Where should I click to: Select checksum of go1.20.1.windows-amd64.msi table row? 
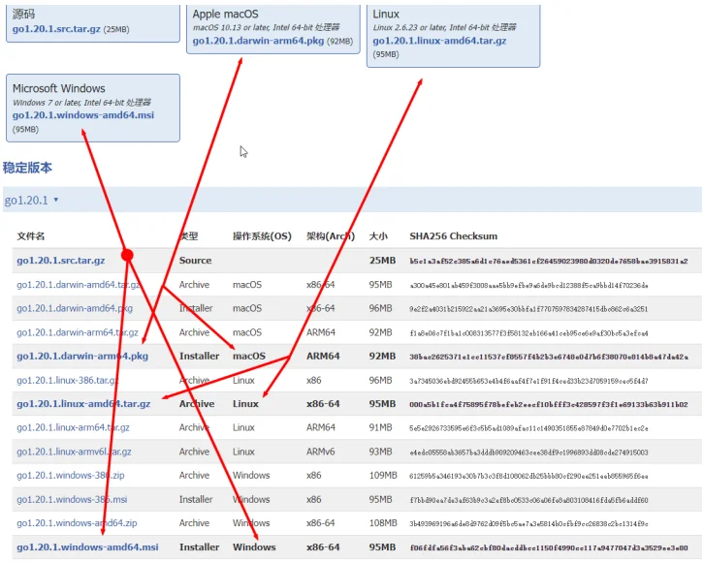click(x=548, y=547)
